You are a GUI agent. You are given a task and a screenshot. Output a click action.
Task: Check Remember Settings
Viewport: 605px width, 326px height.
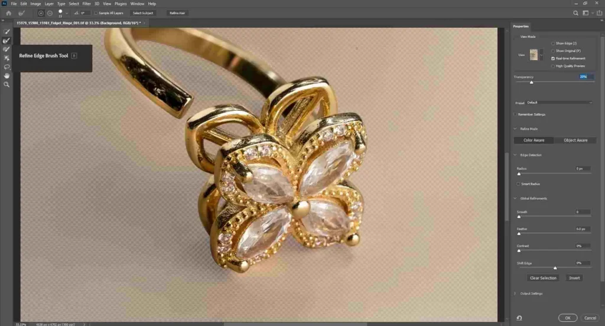coord(515,114)
